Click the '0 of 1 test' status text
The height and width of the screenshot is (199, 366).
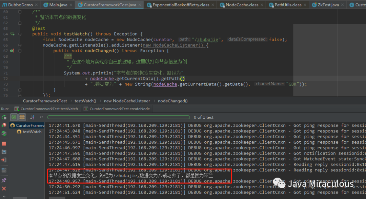[204, 117]
